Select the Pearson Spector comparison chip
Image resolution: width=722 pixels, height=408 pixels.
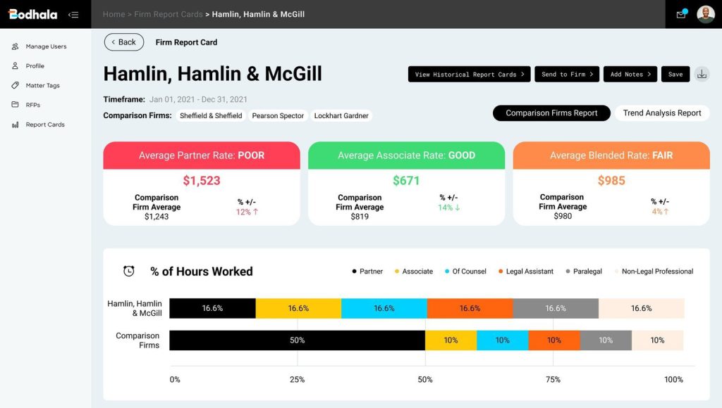click(x=278, y=116)
